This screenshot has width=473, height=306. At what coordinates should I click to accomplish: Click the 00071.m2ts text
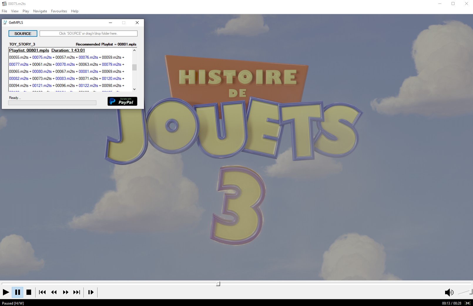pos(88,78)
